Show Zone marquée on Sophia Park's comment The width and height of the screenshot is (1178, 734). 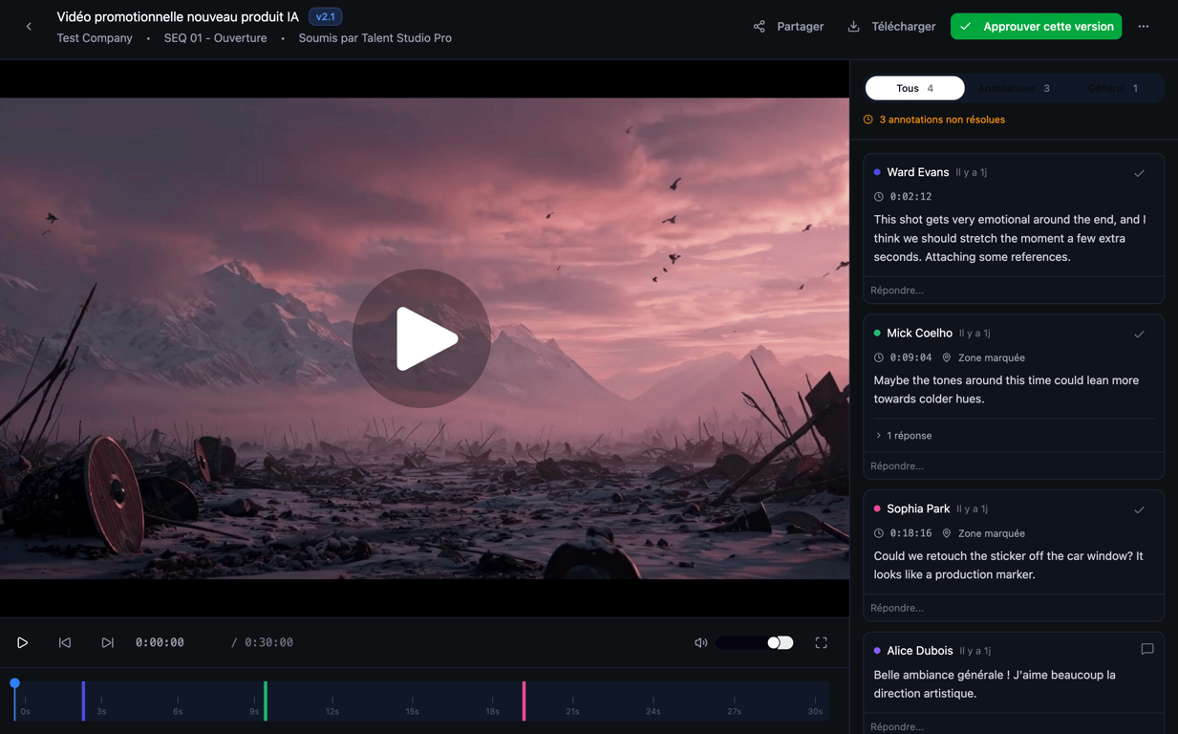click(x=983, y=533)
